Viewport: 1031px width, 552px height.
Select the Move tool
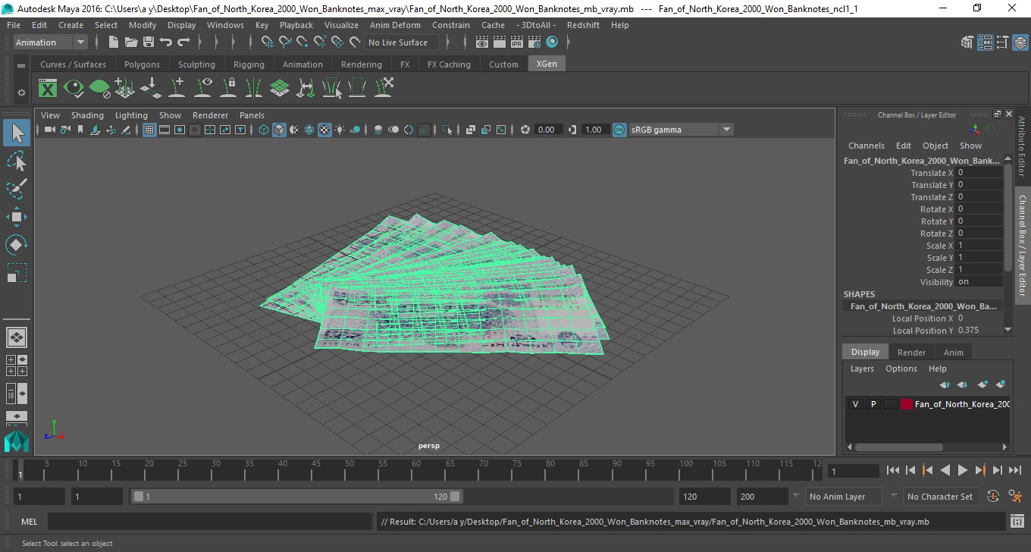click(17, 217)
